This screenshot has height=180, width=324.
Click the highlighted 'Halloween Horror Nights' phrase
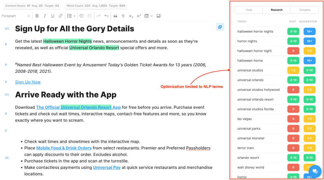point(67,41)
